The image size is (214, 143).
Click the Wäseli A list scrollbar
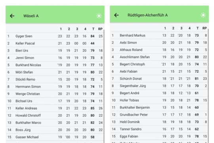pyautogui.click(x=104, y=86)
